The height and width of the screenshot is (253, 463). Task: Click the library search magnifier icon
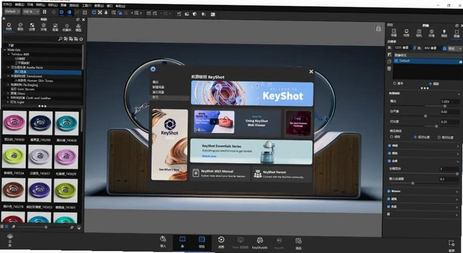point(60,39)
